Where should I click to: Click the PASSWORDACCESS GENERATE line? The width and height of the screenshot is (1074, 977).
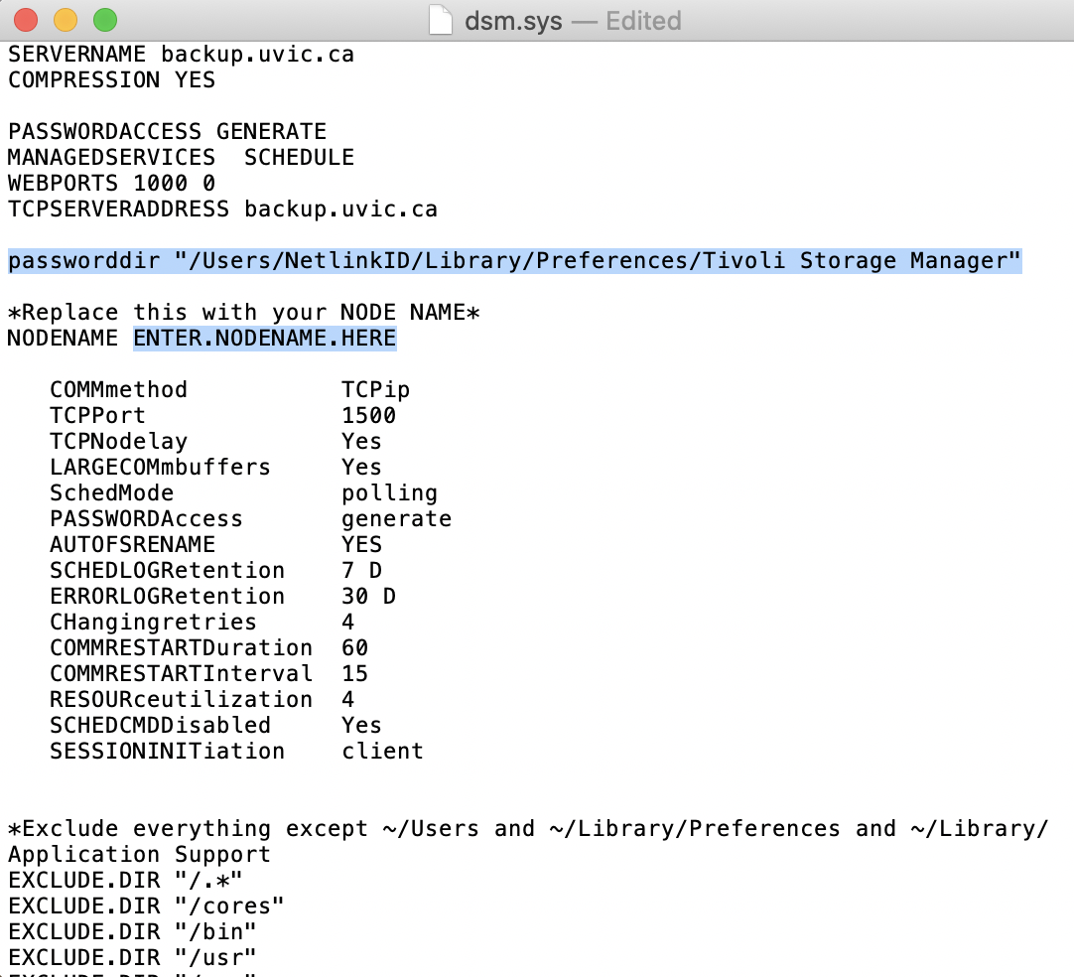(167, 131)
